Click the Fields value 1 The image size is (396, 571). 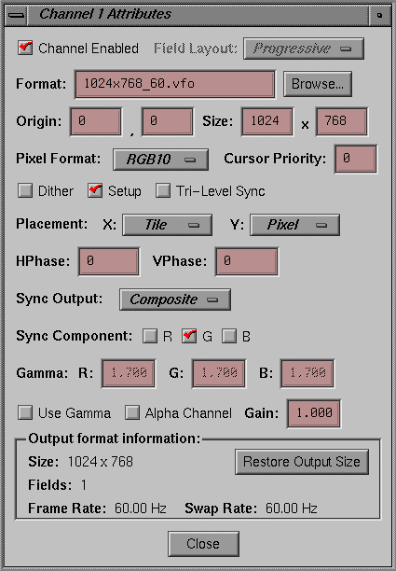[x=84, y=485]
